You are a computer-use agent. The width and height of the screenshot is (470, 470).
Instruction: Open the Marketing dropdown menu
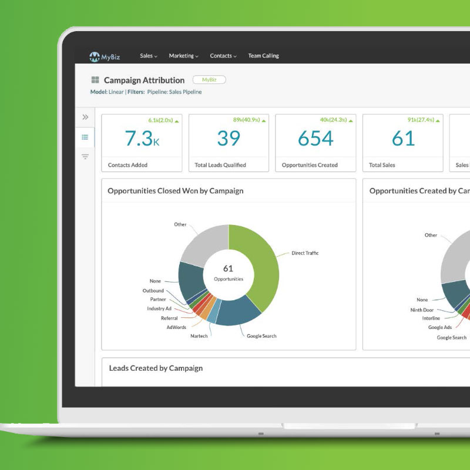pyautogui.click(x=183, y=56)
